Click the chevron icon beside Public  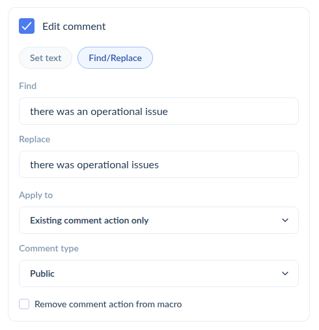click(285, 273)
